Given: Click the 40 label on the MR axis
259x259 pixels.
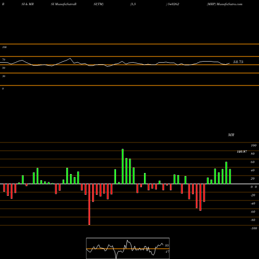Looking at the screenshot, I should coord(253,170).
